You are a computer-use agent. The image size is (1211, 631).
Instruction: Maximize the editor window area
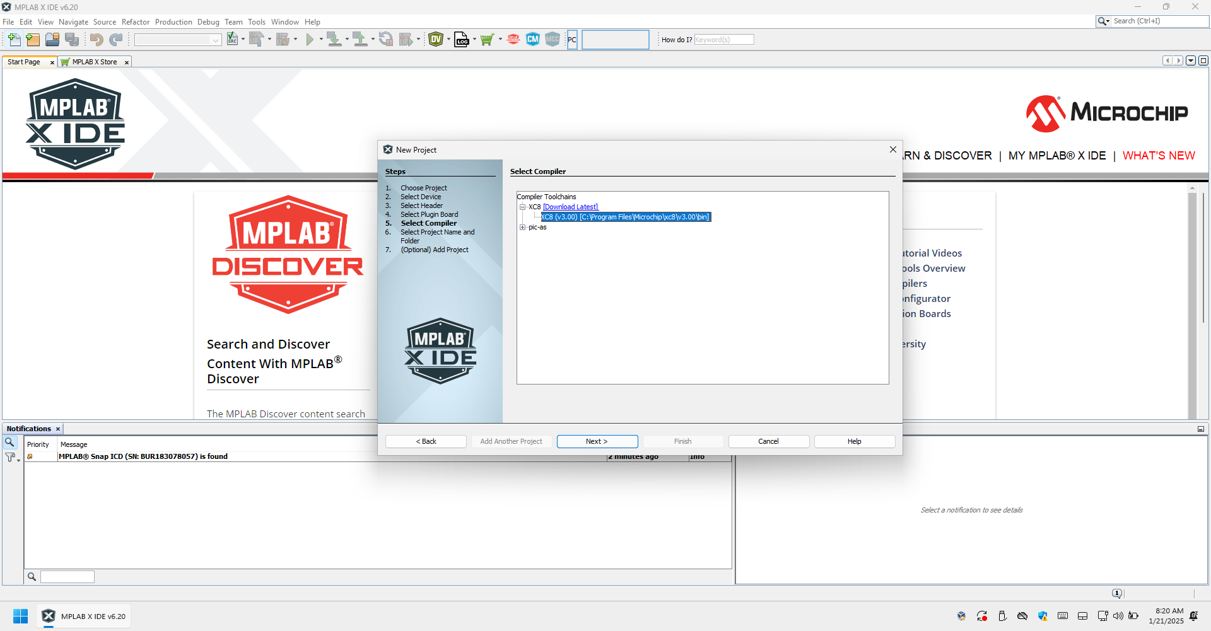click(x=1203, y=61)
